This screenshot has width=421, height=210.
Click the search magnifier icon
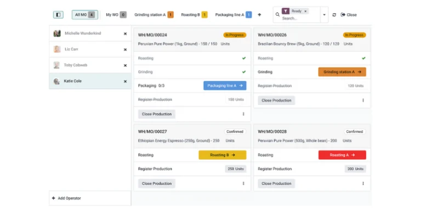pos(277,15)
